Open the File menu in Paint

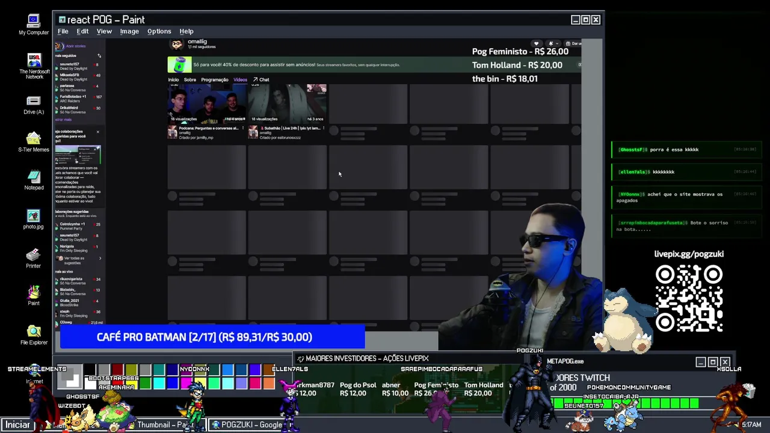coord(63,31)
